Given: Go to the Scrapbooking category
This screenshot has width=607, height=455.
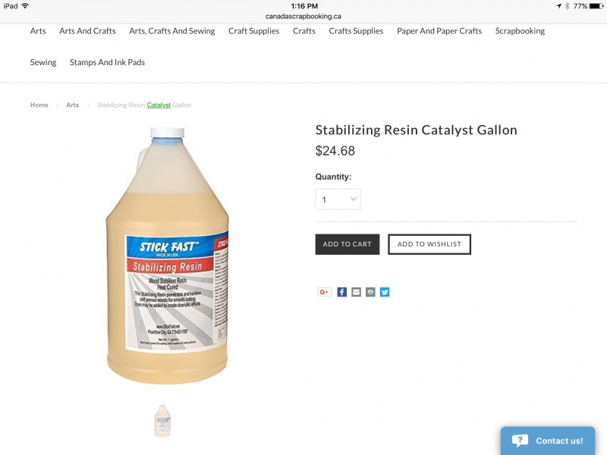Looking at the screenshot, I should pyautogui.click(x=520, y=31).
